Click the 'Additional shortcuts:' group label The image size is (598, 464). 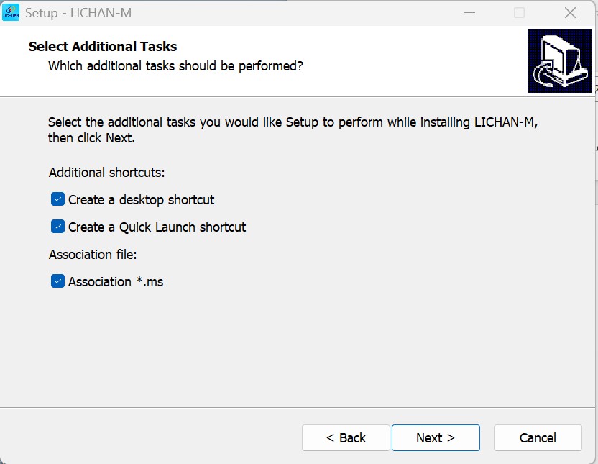[x=107, y=173]
